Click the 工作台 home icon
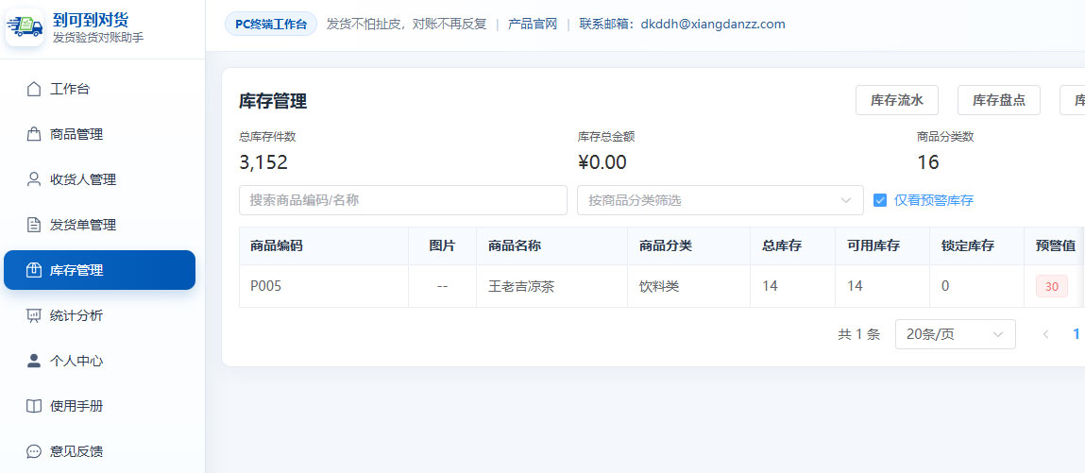 pyautogui.click(x=33, y=89)
